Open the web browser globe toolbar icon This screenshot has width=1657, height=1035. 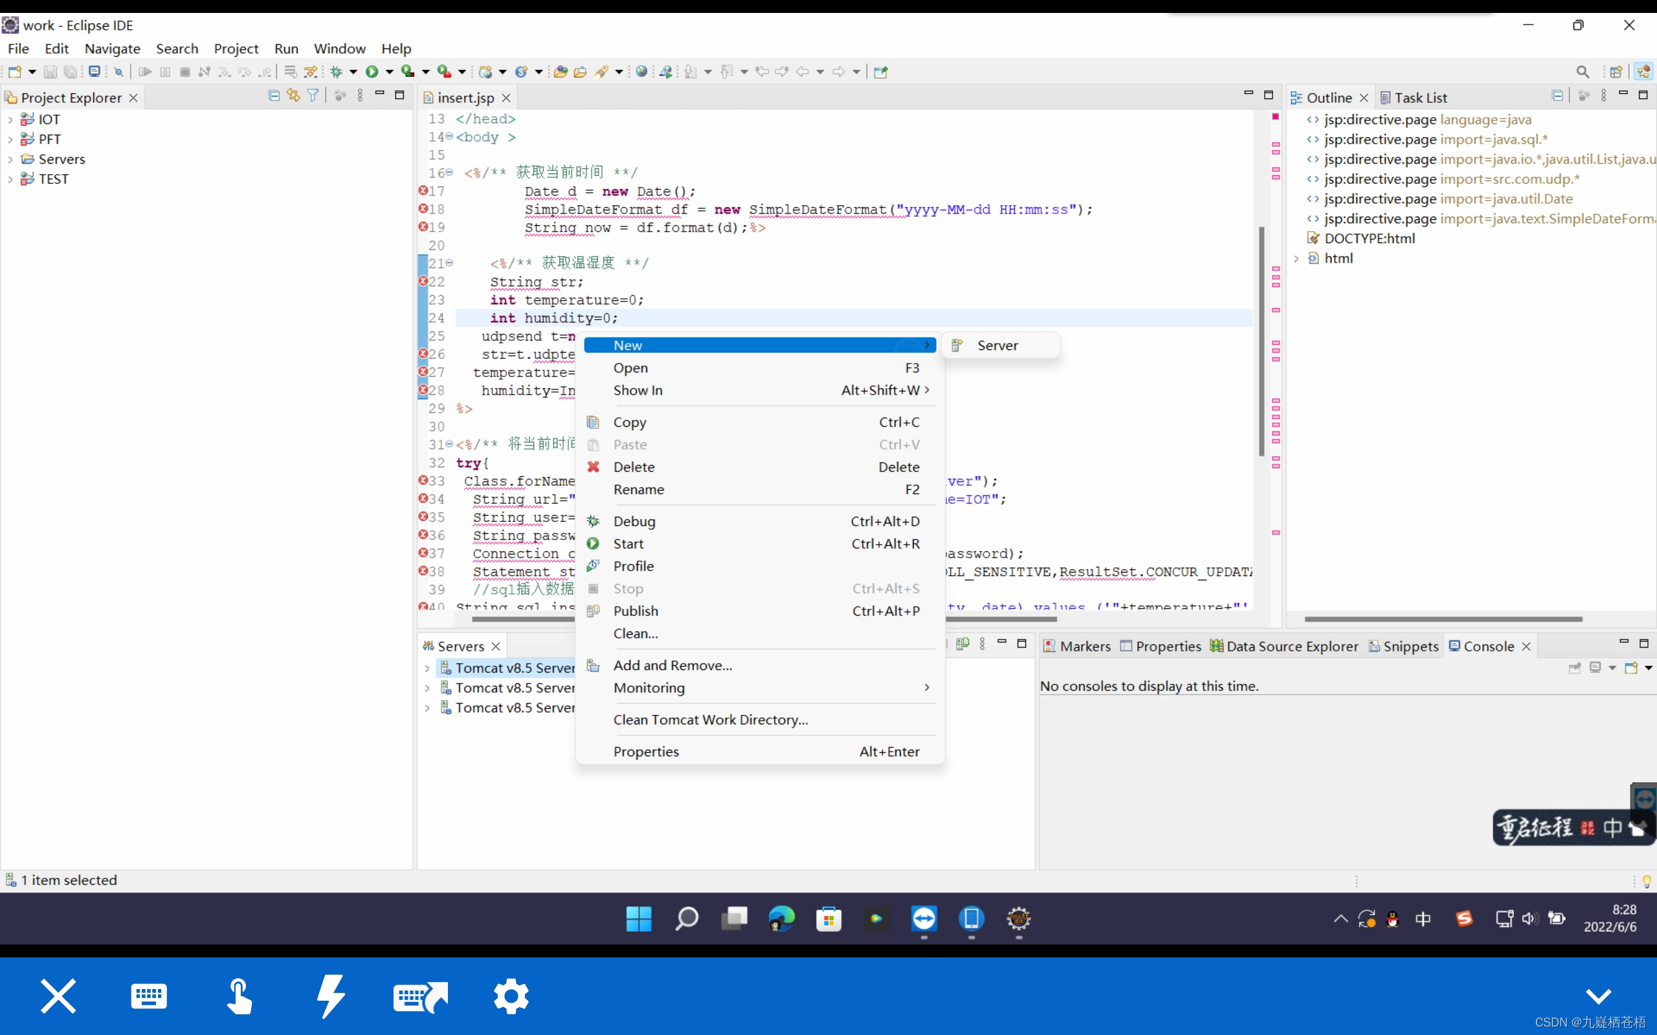(641, 72)
